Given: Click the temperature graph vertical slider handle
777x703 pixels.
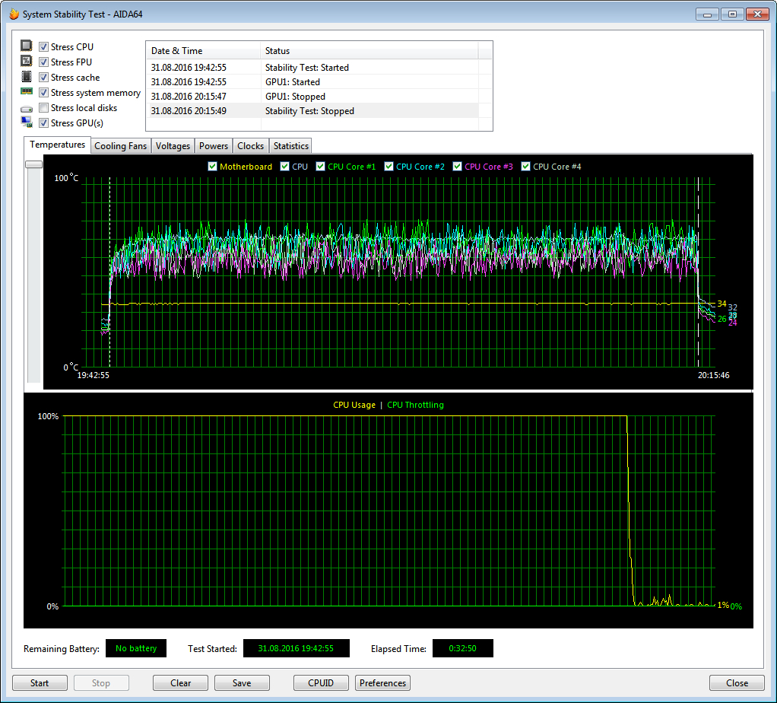Looking at the screenshot, I should point(33,164).
